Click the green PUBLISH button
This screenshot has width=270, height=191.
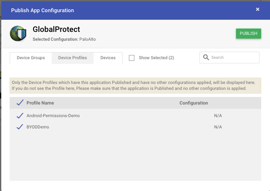pyautogui.click(x=249, y=34)
